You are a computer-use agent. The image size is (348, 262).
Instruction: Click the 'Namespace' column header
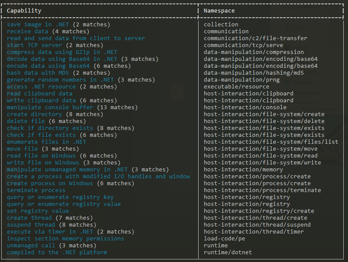tap(219, 11)
